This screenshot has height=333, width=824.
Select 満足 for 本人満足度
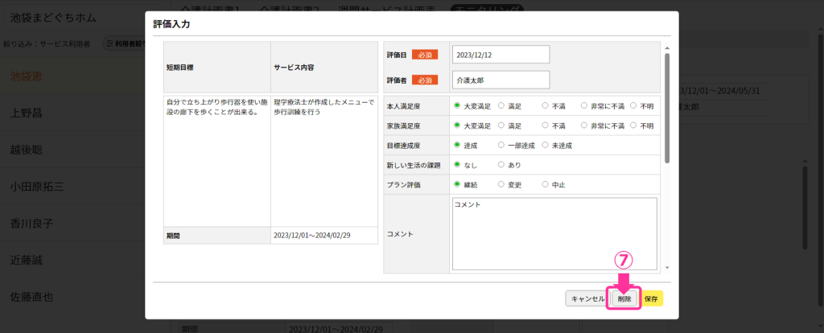click(x=501, y=105)
